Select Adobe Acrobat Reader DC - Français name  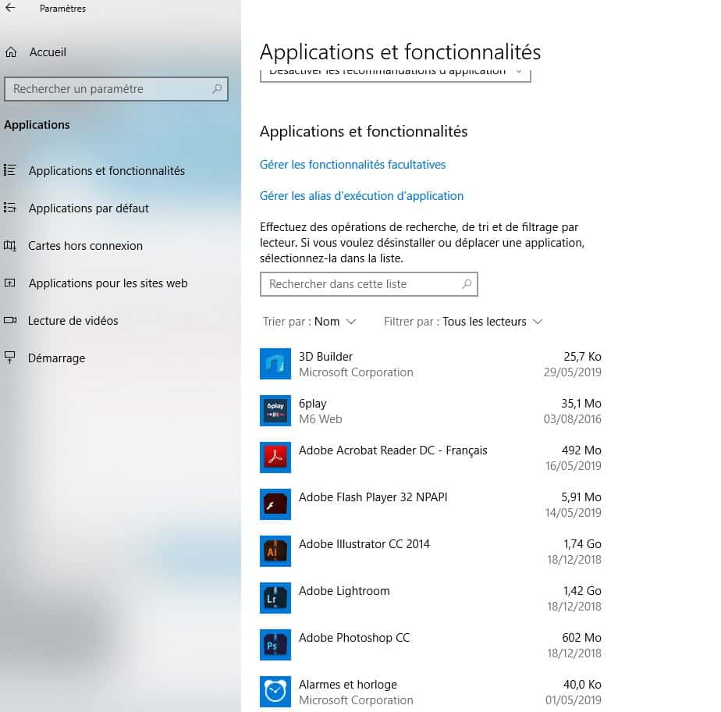[x=393, y=450]
